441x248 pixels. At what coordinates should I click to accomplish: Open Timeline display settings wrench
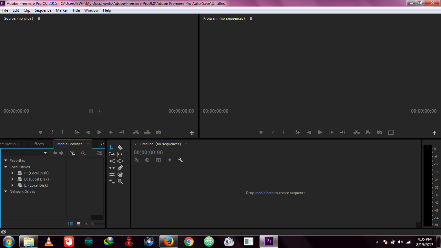(x=180, y=160)
